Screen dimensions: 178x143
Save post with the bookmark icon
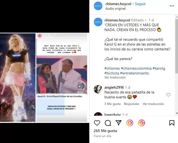coord(172,123)
